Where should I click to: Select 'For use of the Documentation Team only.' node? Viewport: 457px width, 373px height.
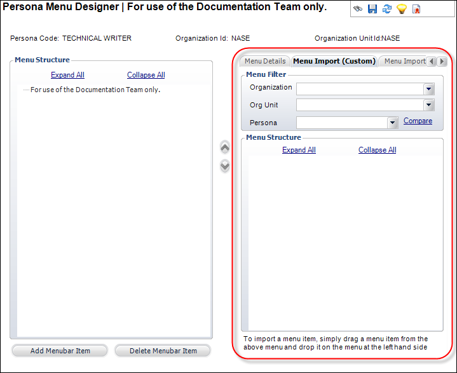[x=95, y=90]
